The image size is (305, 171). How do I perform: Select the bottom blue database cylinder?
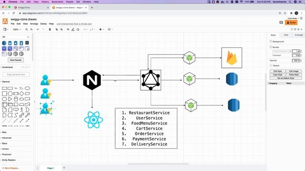point(234,105)
